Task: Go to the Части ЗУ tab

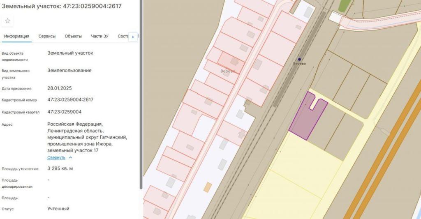Action: point(99,36)
